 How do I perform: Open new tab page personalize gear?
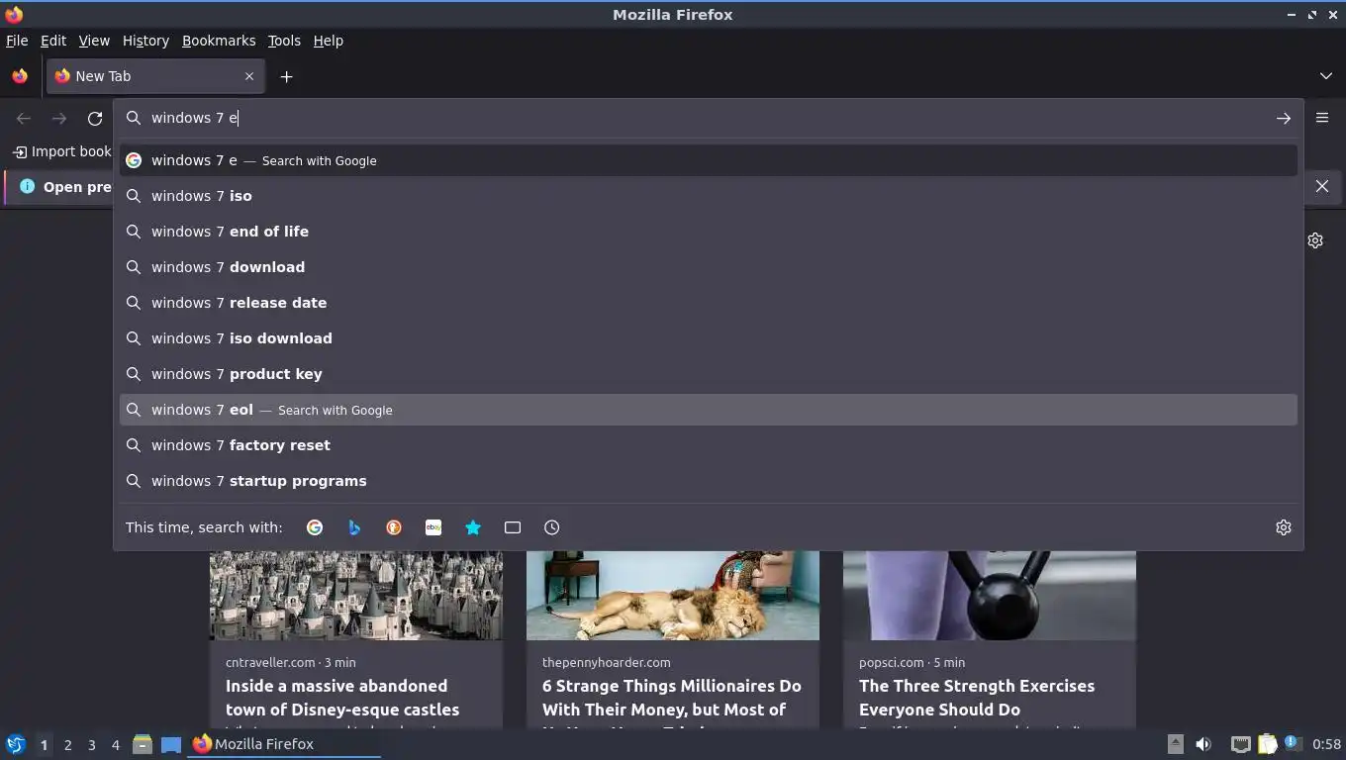pyautogui.click(x=1315, y=240)
